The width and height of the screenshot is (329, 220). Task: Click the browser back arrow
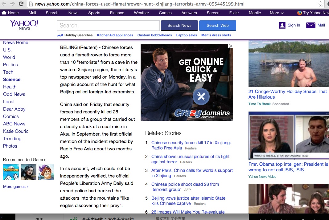coord(4,4)
